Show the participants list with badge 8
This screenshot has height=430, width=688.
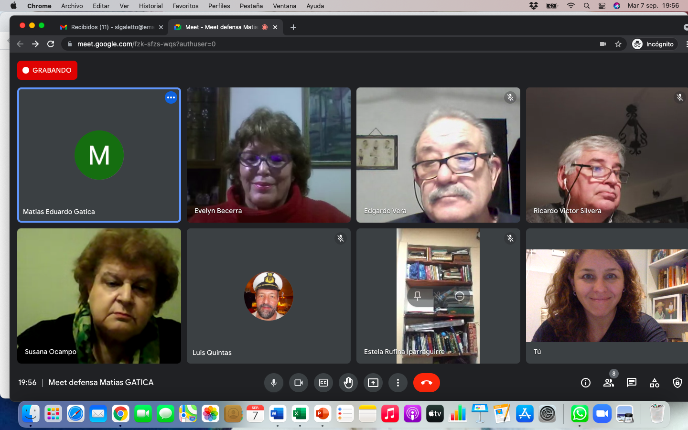coord(609,383)
